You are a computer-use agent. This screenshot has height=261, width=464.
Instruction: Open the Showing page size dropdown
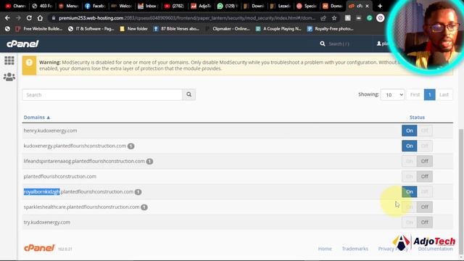point(392,95)
